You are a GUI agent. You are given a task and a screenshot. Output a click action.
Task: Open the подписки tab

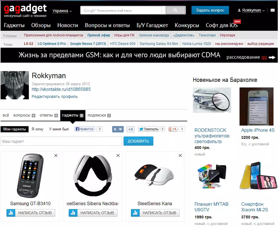[x=99, y=115]
